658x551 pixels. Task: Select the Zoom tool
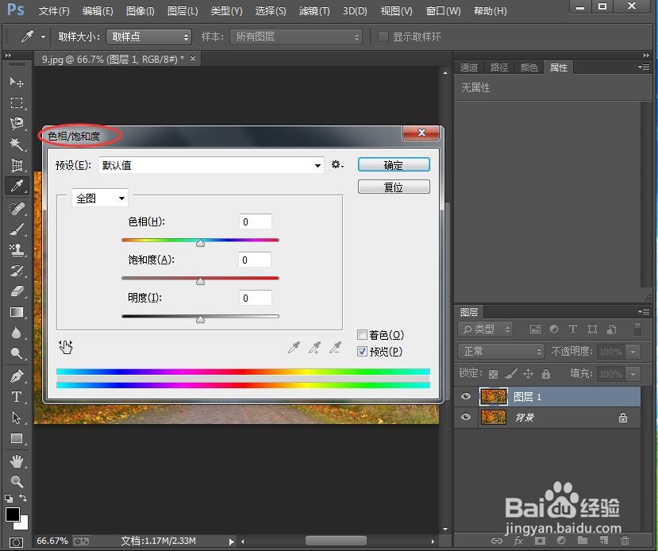pos(17,481)
